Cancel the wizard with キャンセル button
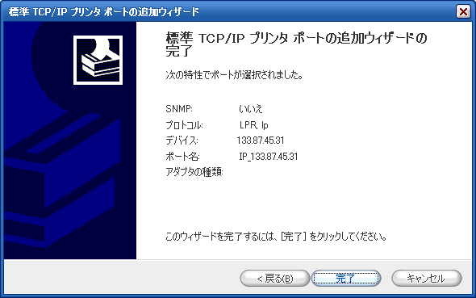This screenshot has height=298, width=476. pos(427,279)
